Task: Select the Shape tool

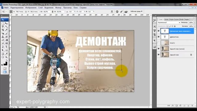Action: (6, 50)
